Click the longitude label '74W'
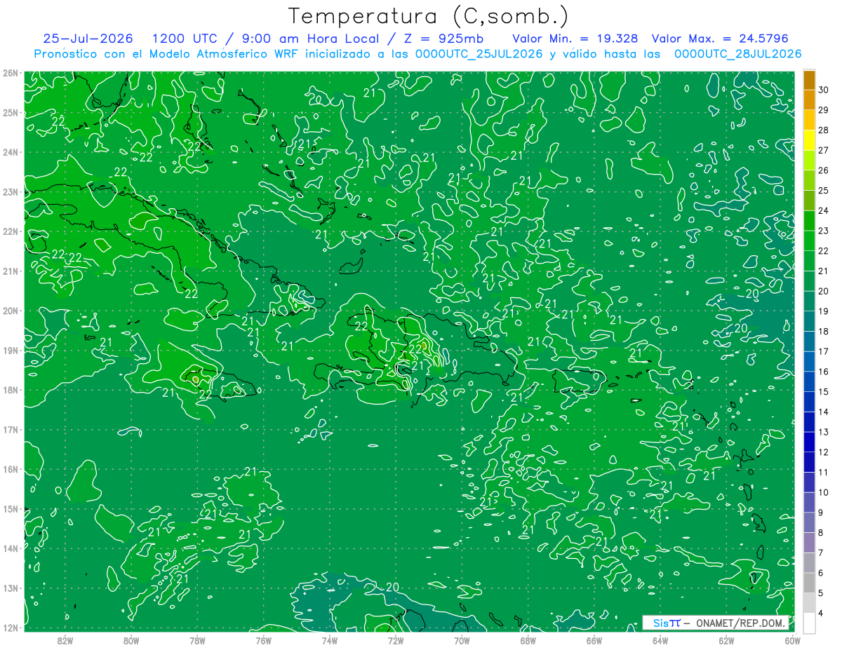 [330, 639]
